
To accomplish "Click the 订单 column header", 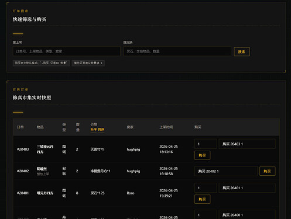I will [20, 127].
